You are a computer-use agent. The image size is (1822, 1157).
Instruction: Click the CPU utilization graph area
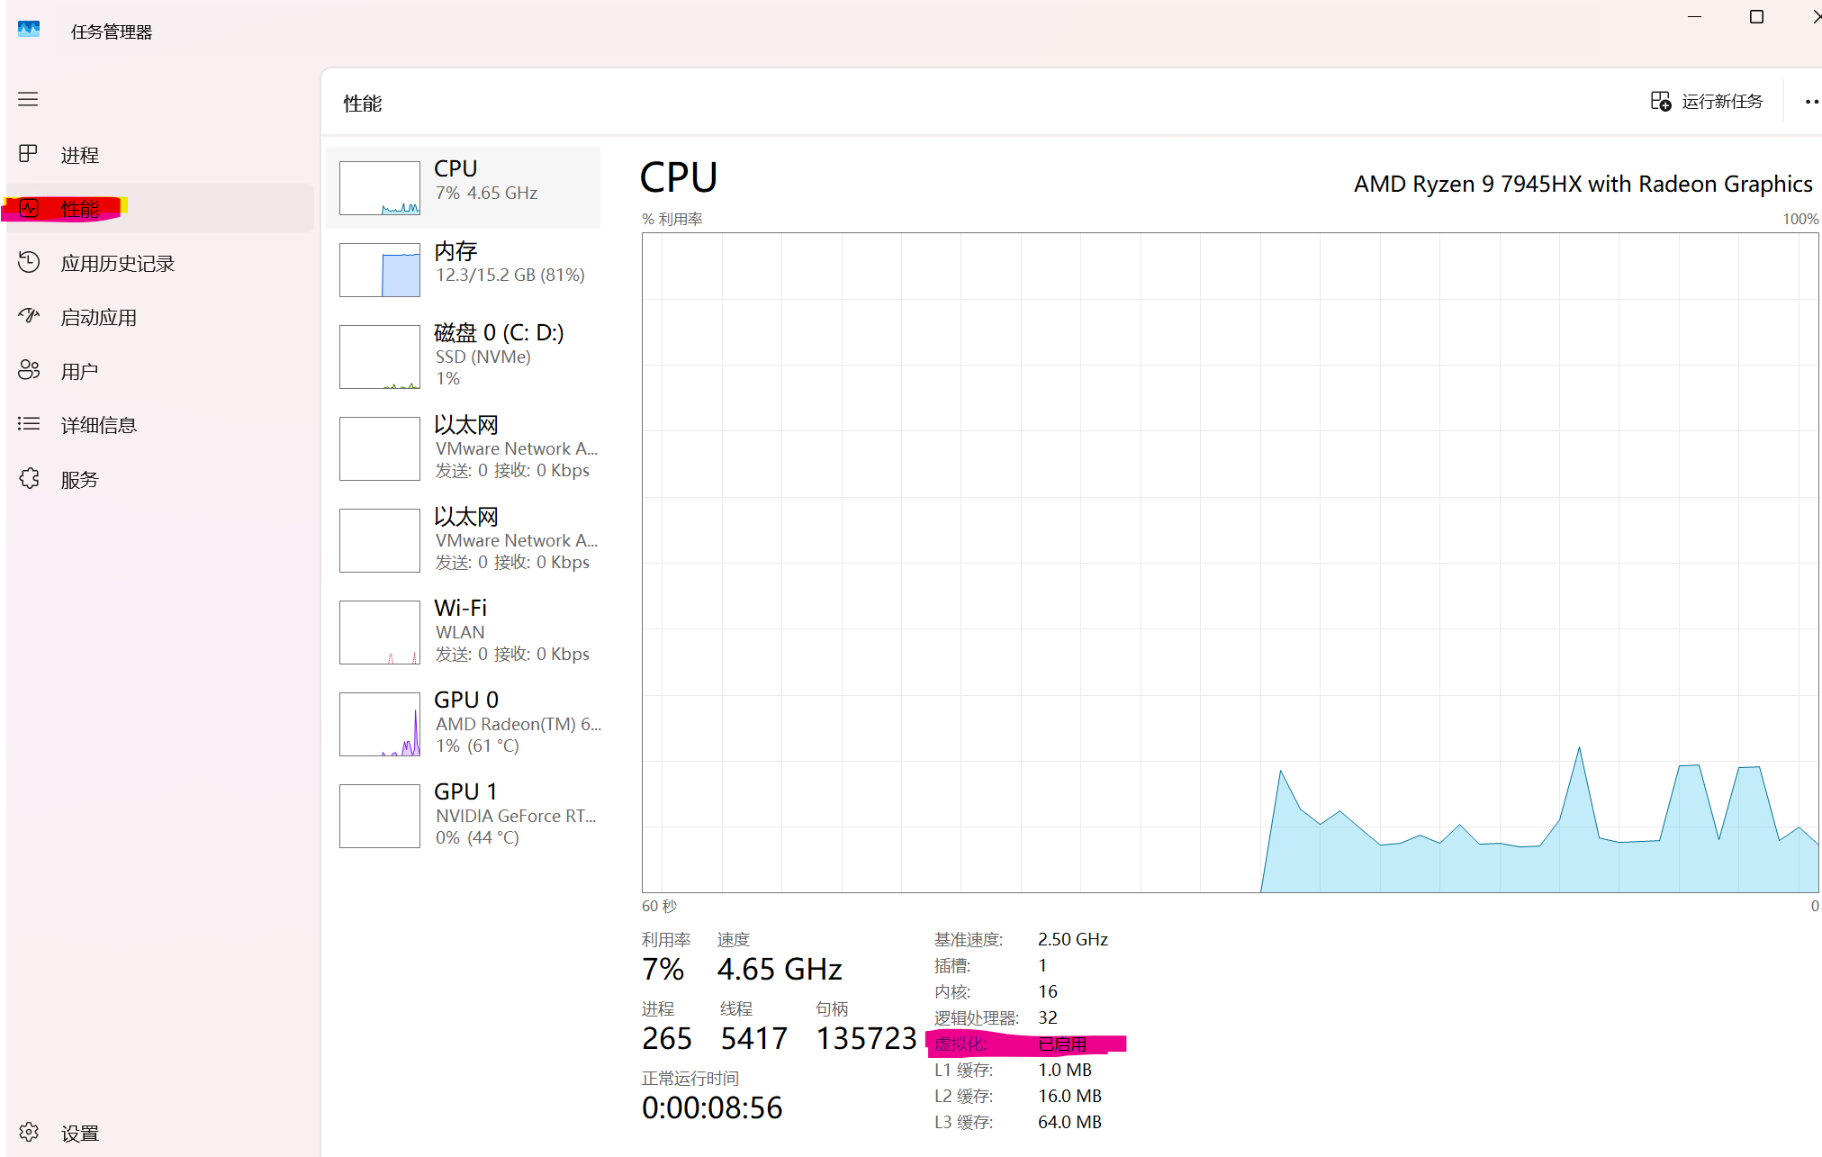pos(1229,562)
